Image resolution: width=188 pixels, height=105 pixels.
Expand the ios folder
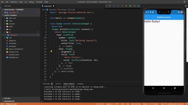click(x=10, y=29)
